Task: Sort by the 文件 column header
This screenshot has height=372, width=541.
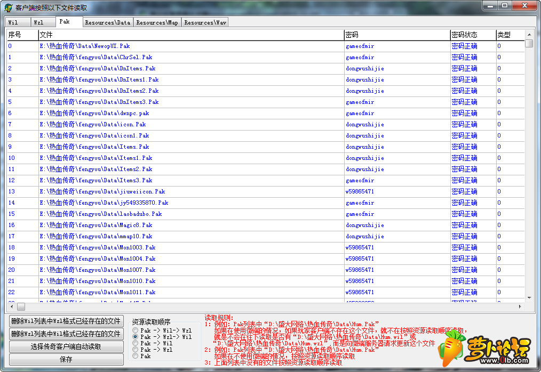Action: coord(192,35)
